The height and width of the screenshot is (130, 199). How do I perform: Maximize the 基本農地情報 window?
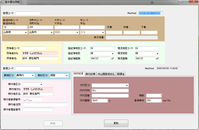point(186,1)
